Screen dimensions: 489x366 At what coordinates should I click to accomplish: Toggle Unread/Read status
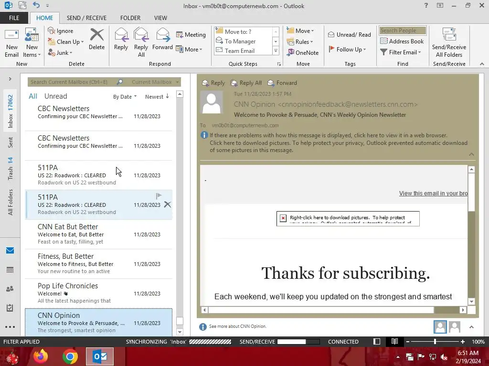[349, 34]
